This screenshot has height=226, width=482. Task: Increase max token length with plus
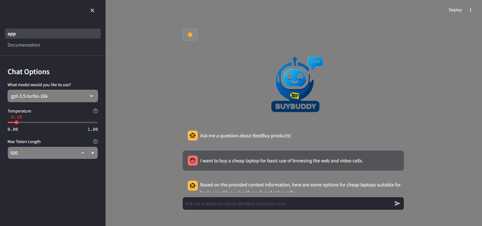coord(93,153)
